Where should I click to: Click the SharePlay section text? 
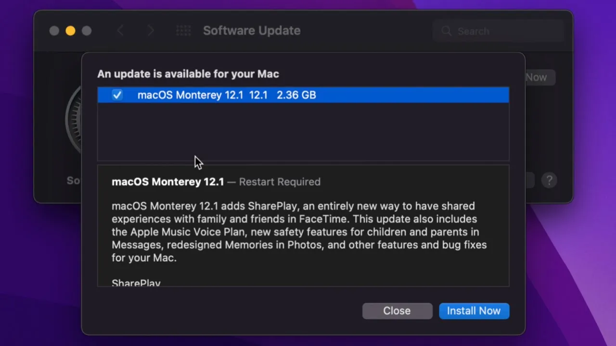tap(136, 283)
